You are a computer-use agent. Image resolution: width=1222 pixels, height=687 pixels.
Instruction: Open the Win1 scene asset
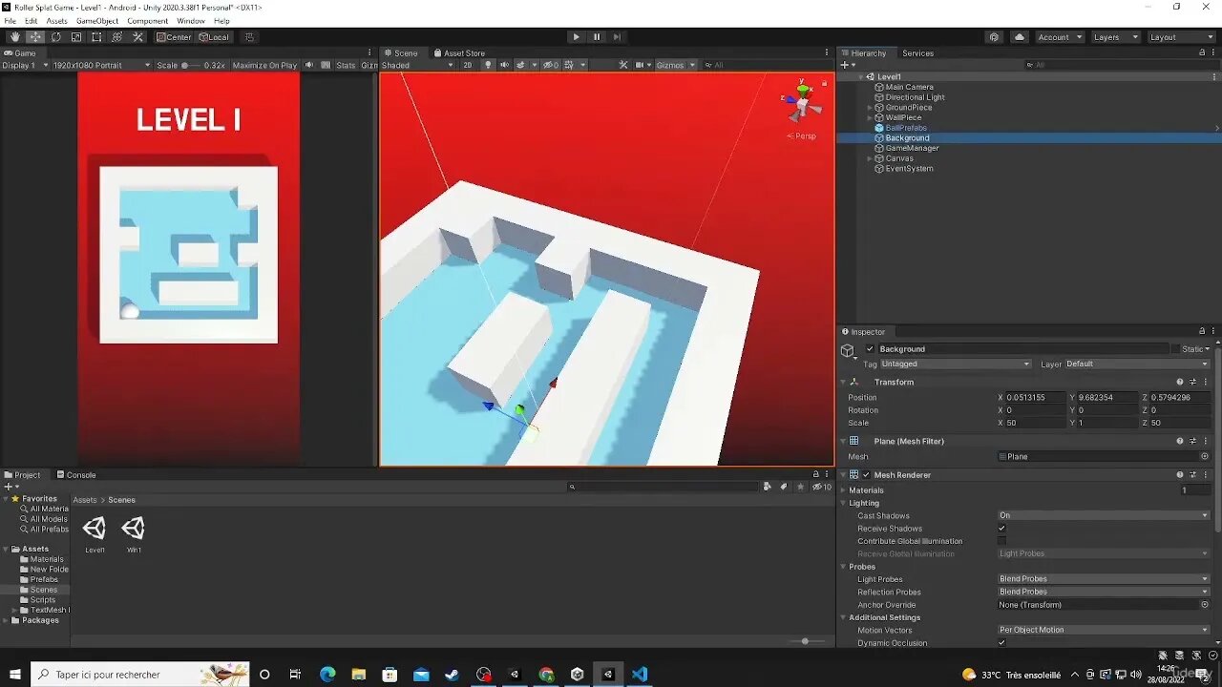(x=134, y=534)
